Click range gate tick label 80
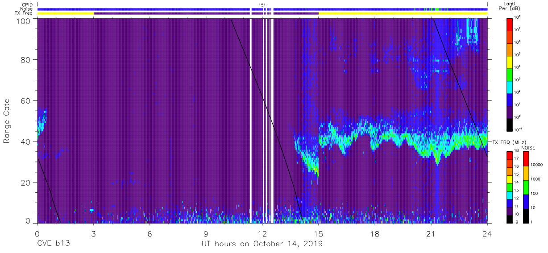The image size is (548, 253). pos(26,60)
